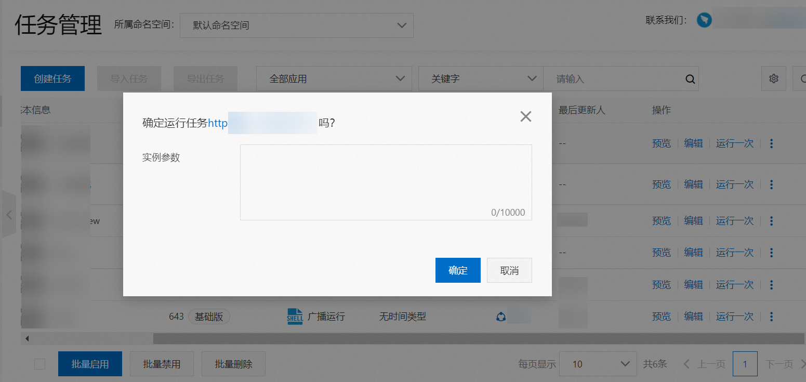Click the 导出任务 button
The width and height of the screenshot is (806, 382).
coord(205,78)
